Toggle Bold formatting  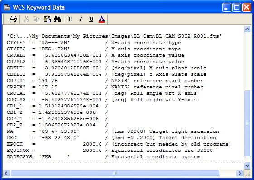click(x=71, y=19)
